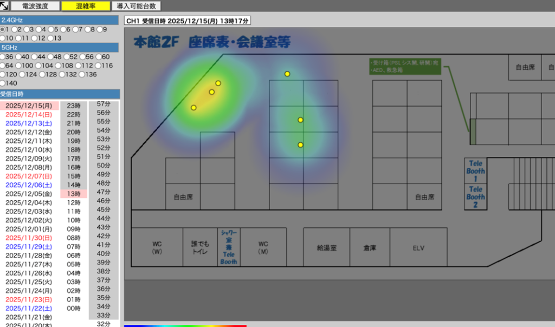Select channel 13 radio button

pyautogui.click(x=50, y=38)
